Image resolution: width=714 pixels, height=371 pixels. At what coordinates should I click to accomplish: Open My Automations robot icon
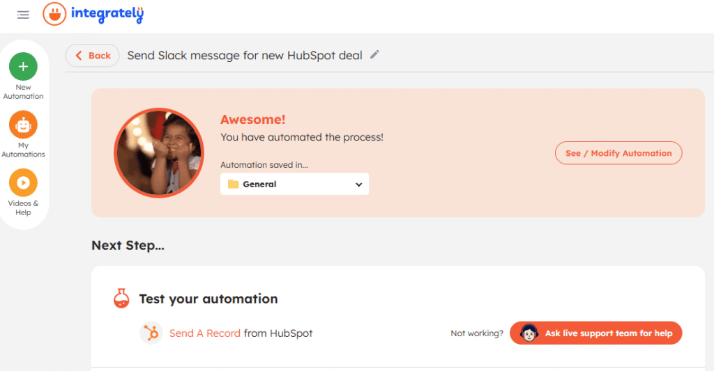[x=23, y=125]
